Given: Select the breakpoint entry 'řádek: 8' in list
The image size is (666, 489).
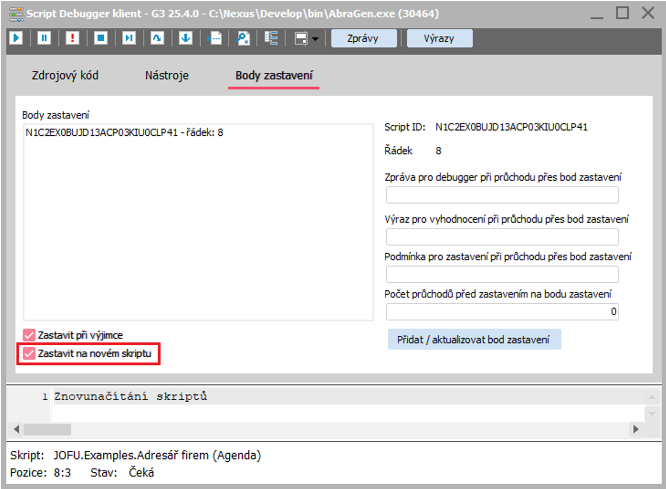Looking at the screenshot, I should (124, 133).
